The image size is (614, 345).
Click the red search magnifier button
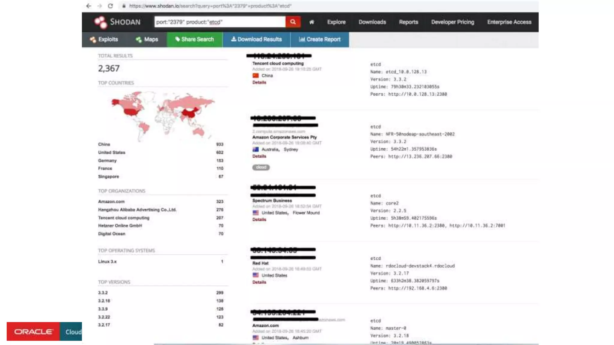[293, 22]
